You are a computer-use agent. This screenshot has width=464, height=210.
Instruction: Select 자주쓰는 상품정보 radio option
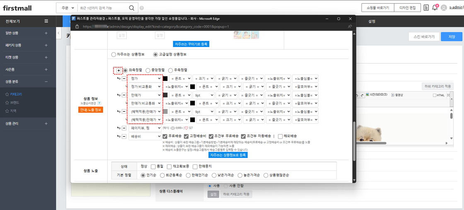point(114,54)
